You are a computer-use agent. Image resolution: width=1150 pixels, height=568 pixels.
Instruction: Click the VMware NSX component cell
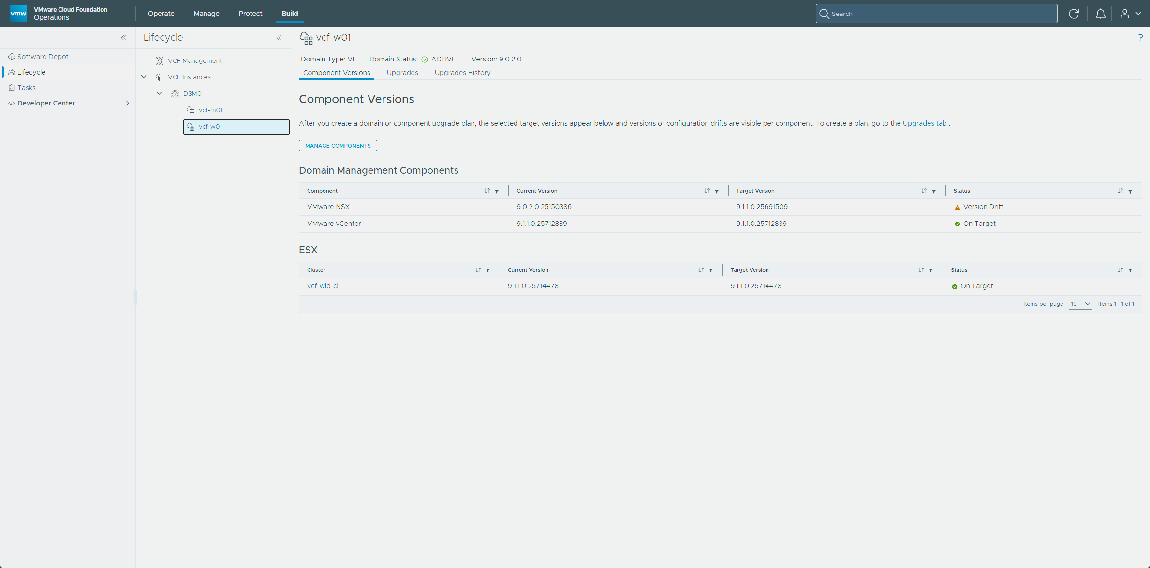[x=328, y=207]
